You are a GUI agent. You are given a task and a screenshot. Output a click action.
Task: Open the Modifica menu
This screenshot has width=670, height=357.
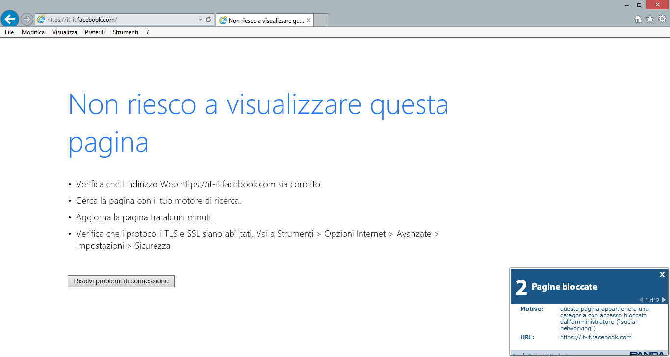(x=33, y=32)
